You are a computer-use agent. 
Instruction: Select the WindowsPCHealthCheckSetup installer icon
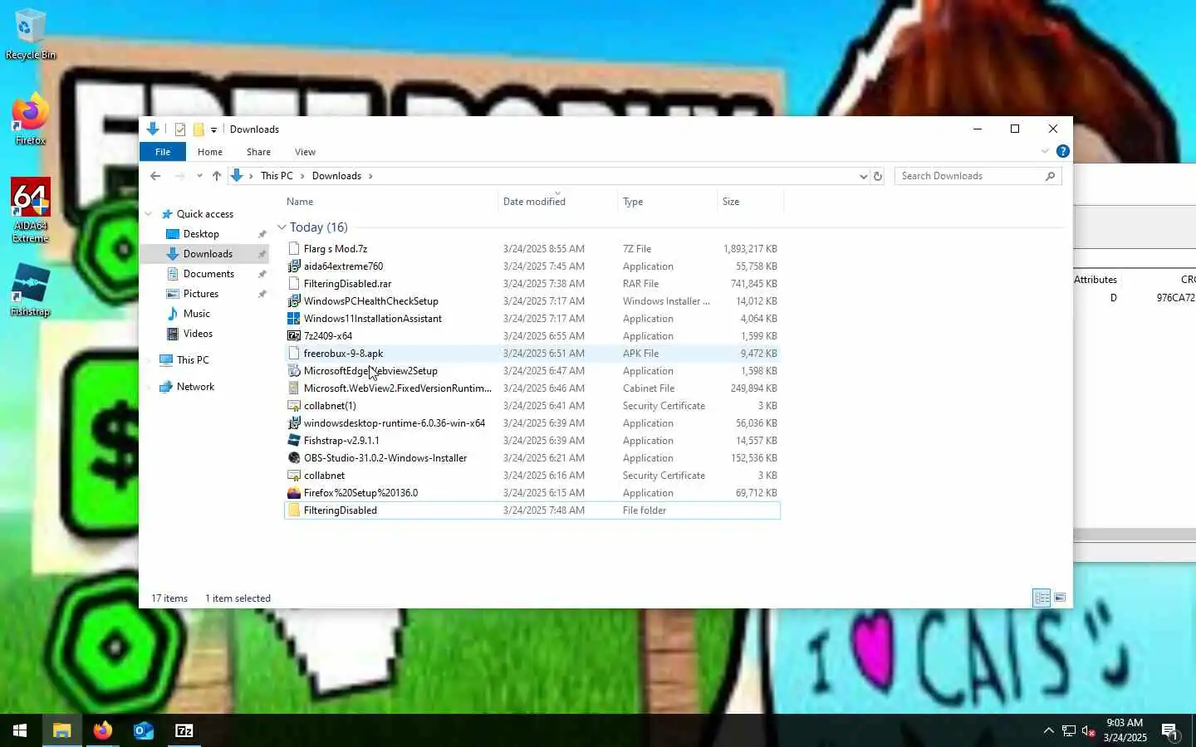click(x=293, y=301)
